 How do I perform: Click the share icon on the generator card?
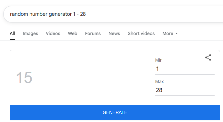208,57
